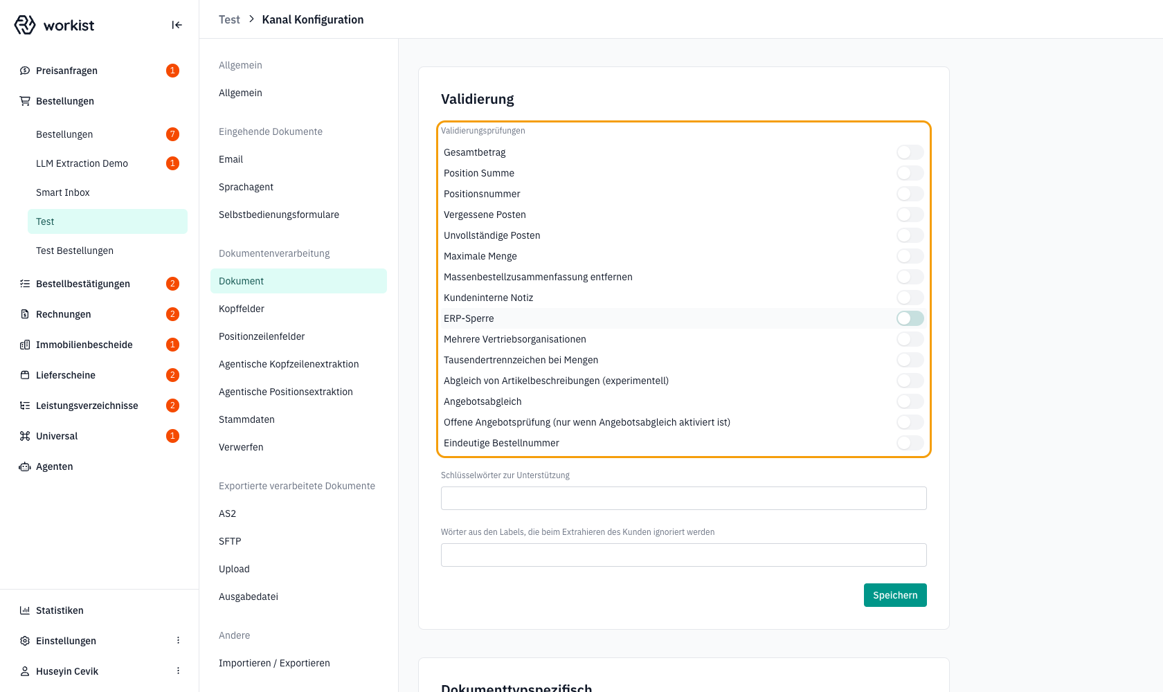Screen dimensions: 1163x692
Task: Open Selbstbedienungsformulare settings
Action: click(x=298, y=215)
